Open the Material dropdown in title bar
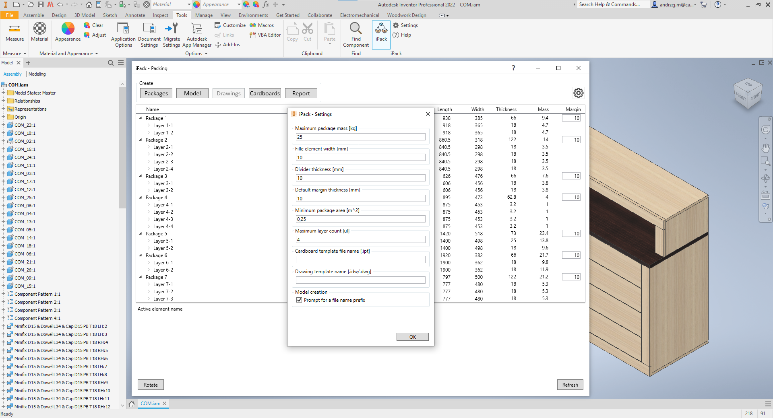 189,4
